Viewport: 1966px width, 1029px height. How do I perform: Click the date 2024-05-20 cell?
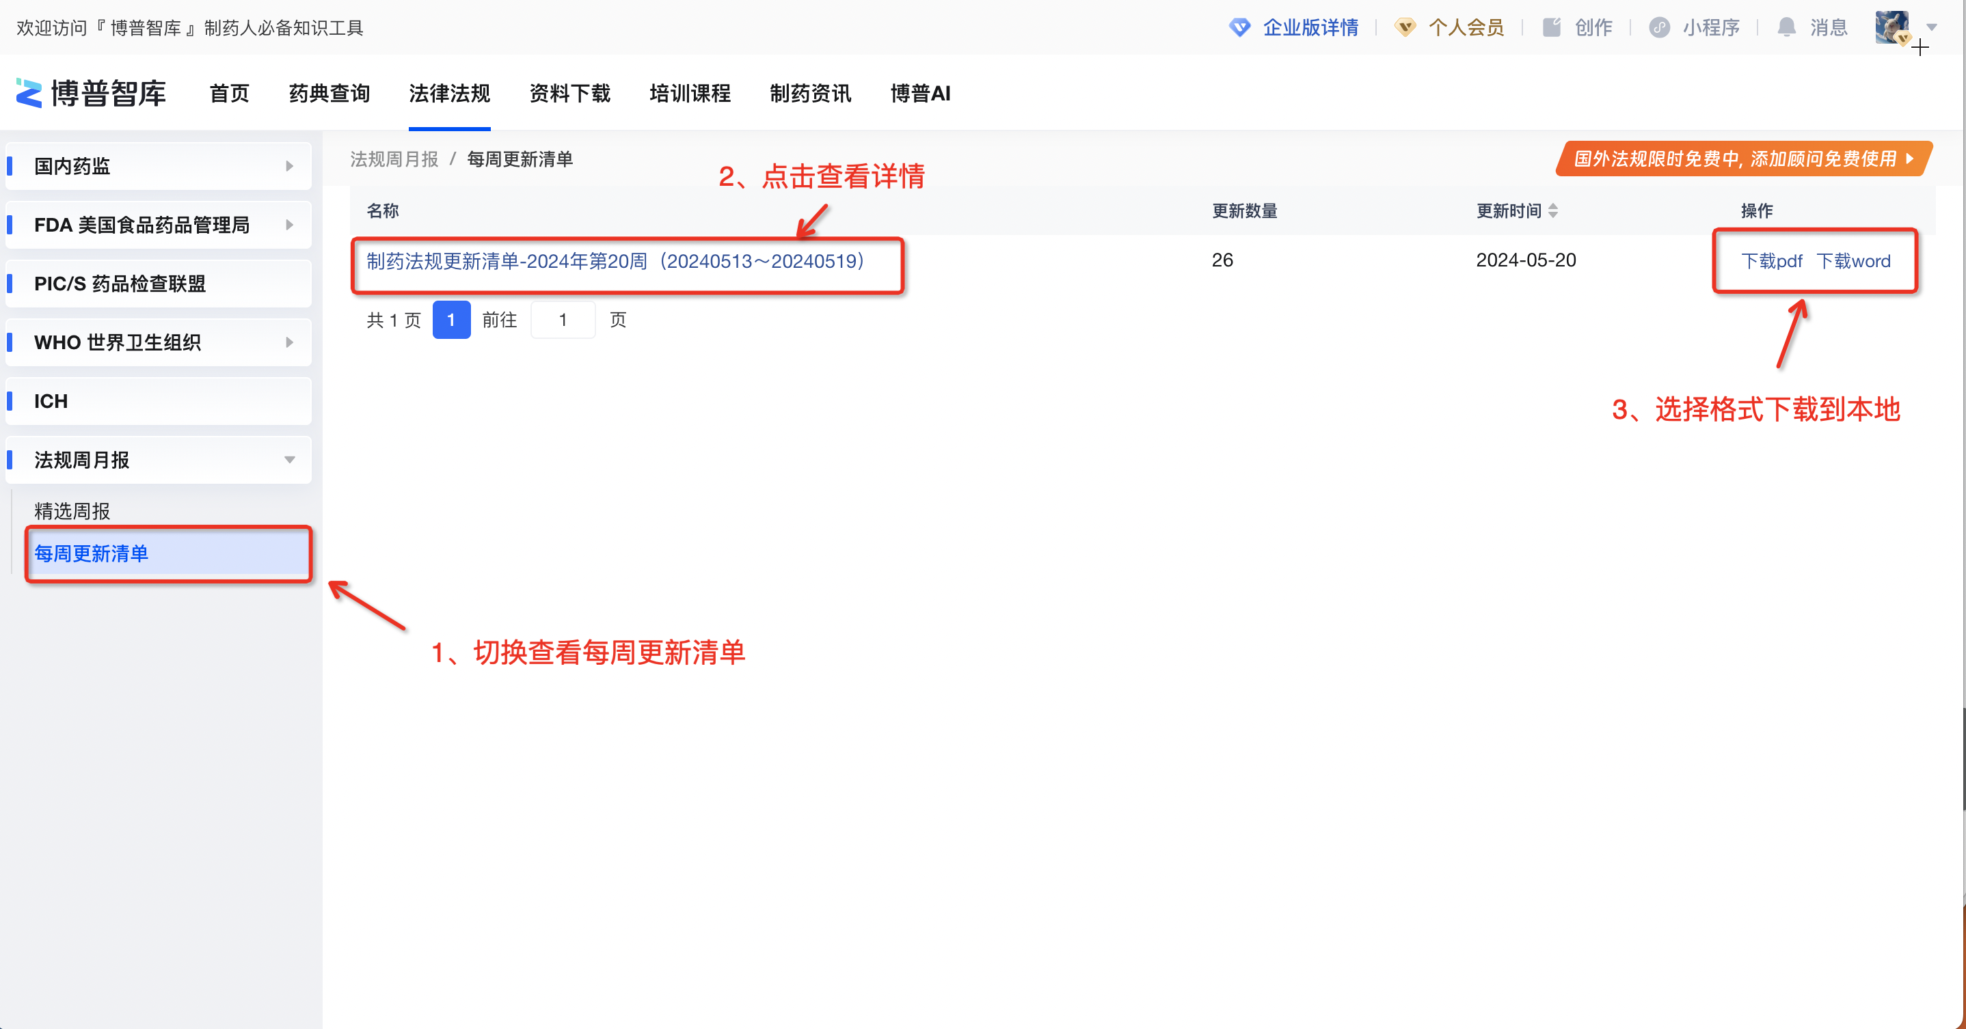coord(1526,260)
